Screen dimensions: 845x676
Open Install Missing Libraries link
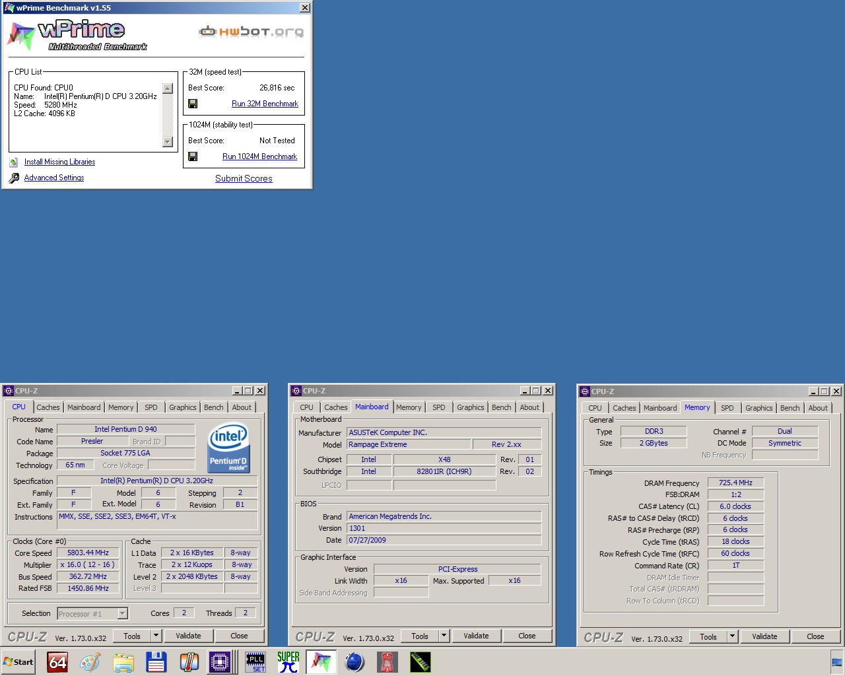pyautogui.click(x=59, y=162)
